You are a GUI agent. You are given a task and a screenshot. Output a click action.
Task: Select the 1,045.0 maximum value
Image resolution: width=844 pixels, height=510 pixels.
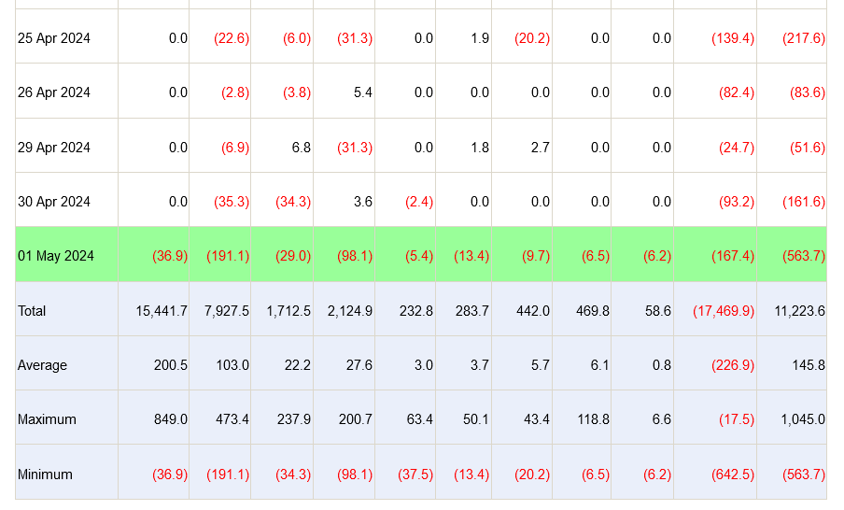[x=803, y=419]
